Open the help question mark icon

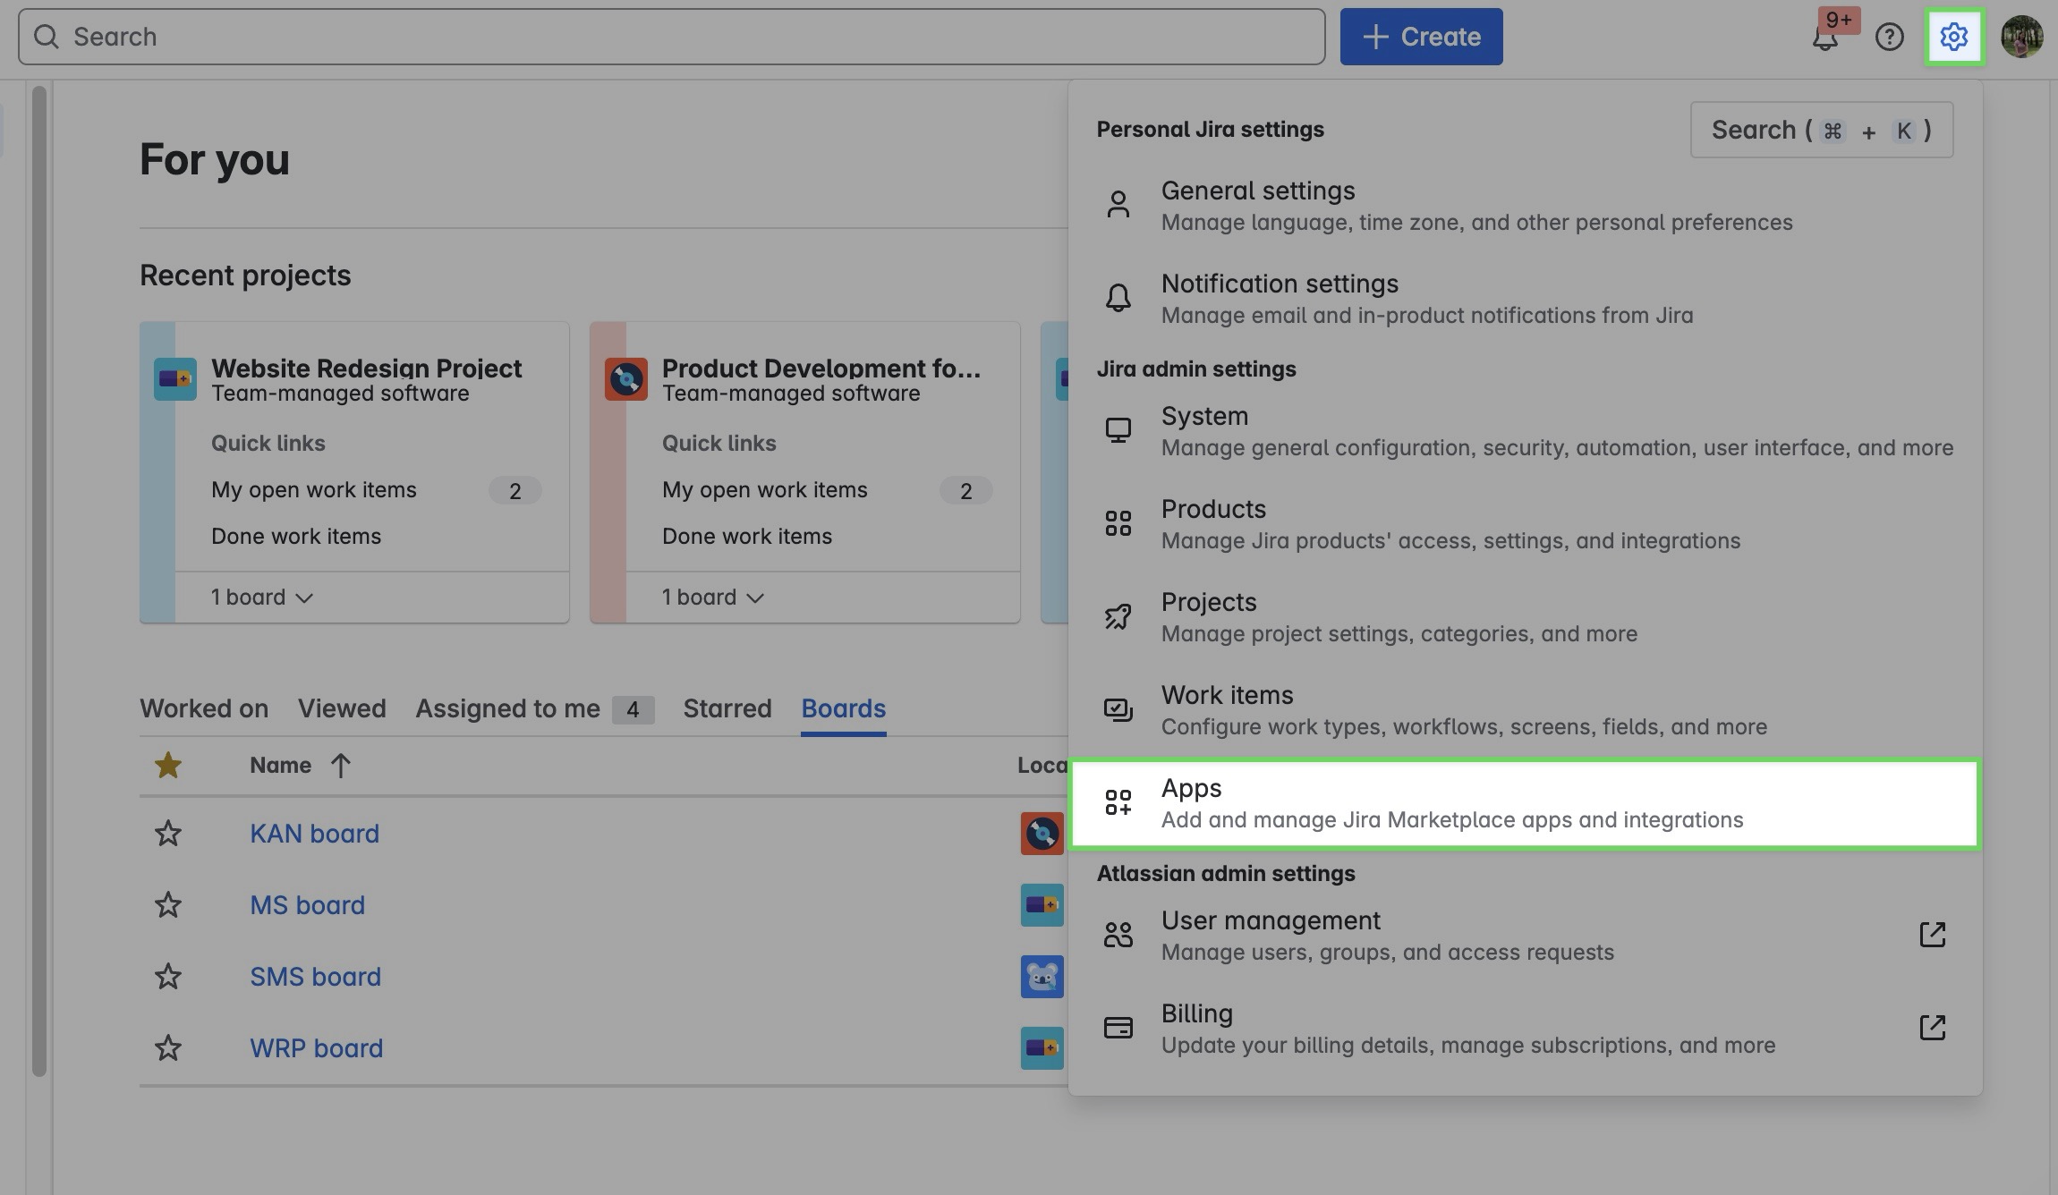[x=1889, y=37]
